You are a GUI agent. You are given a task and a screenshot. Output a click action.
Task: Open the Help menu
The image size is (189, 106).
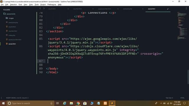point(60,5)
